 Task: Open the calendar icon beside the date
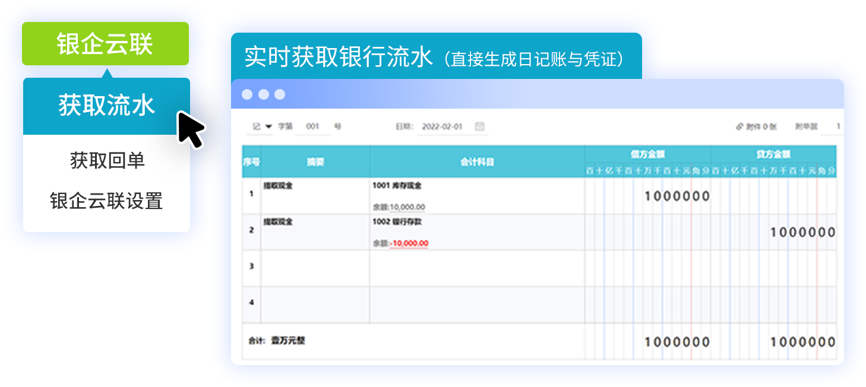pos(480,126)
